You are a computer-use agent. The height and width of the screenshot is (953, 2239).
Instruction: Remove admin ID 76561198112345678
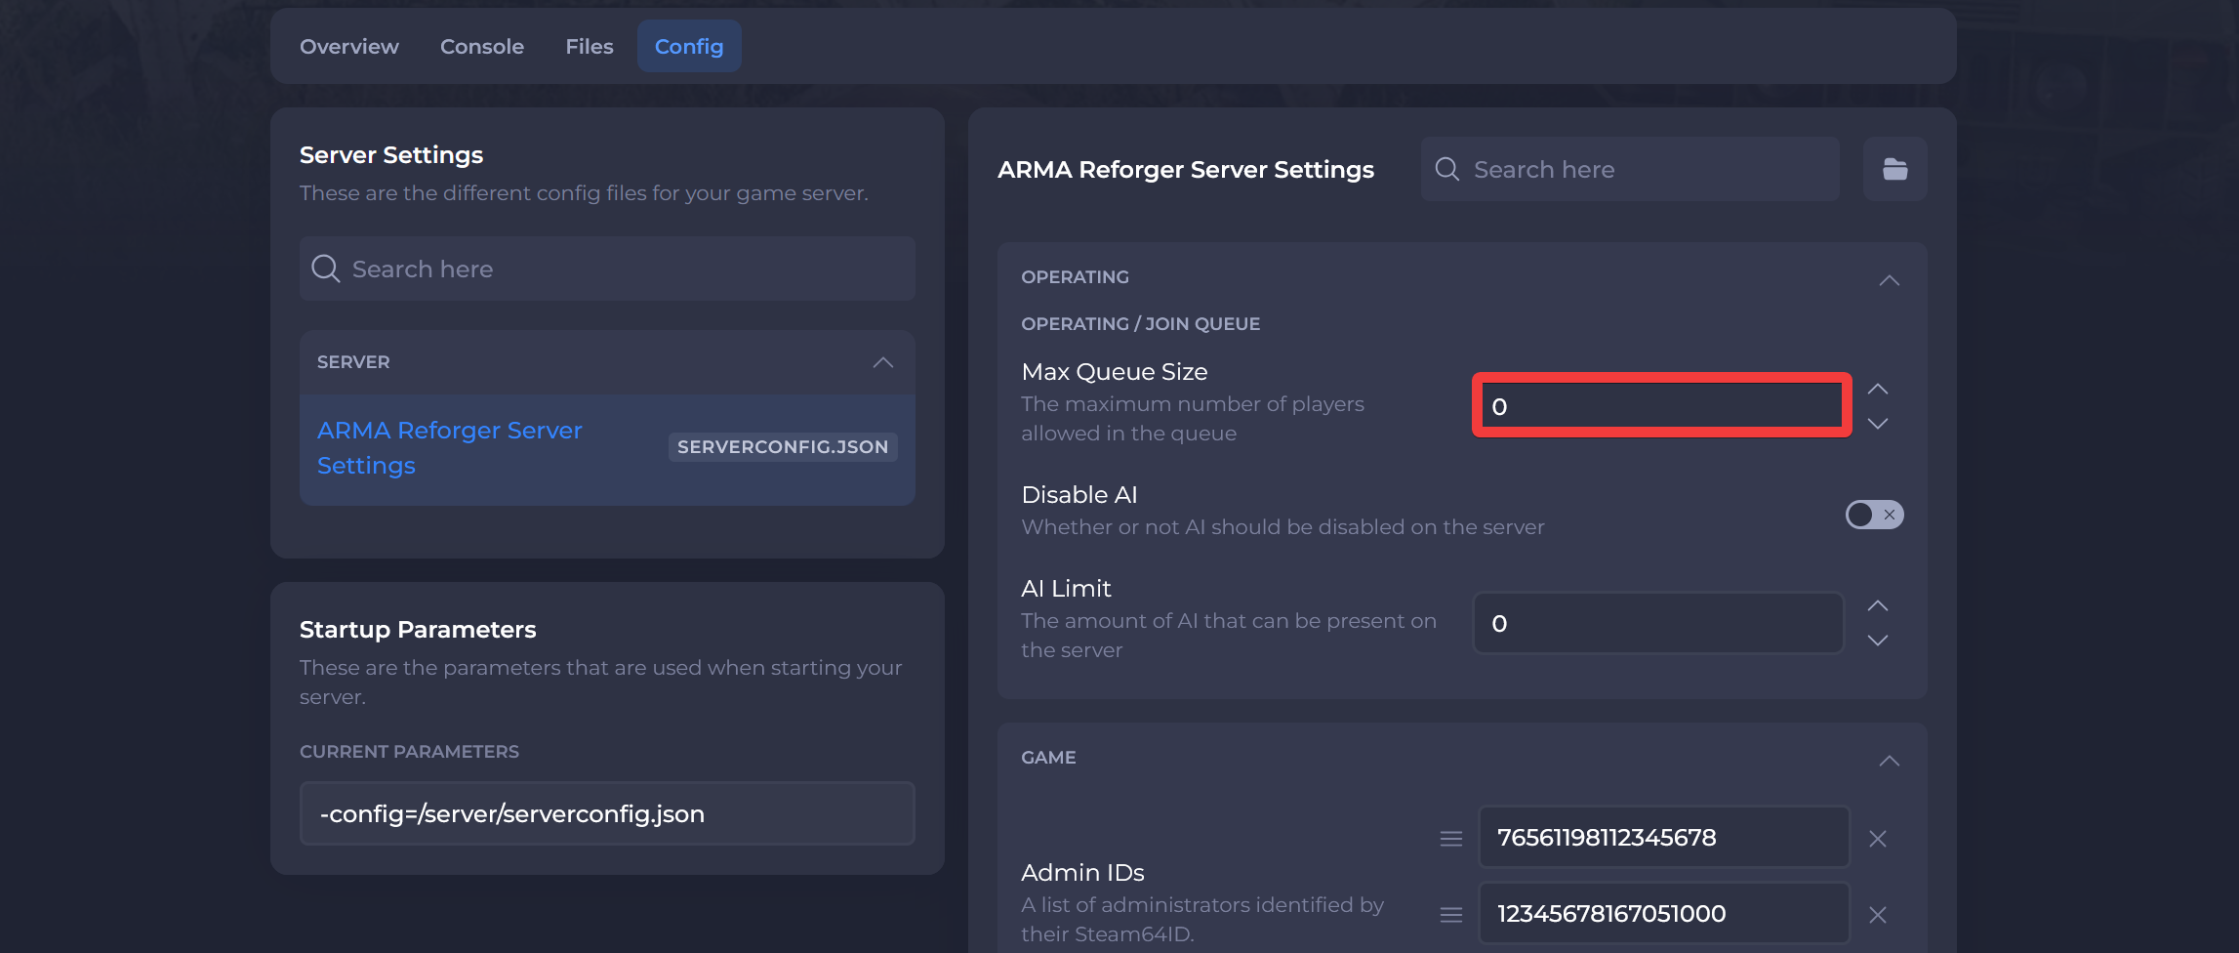(x=1877, y=838)
